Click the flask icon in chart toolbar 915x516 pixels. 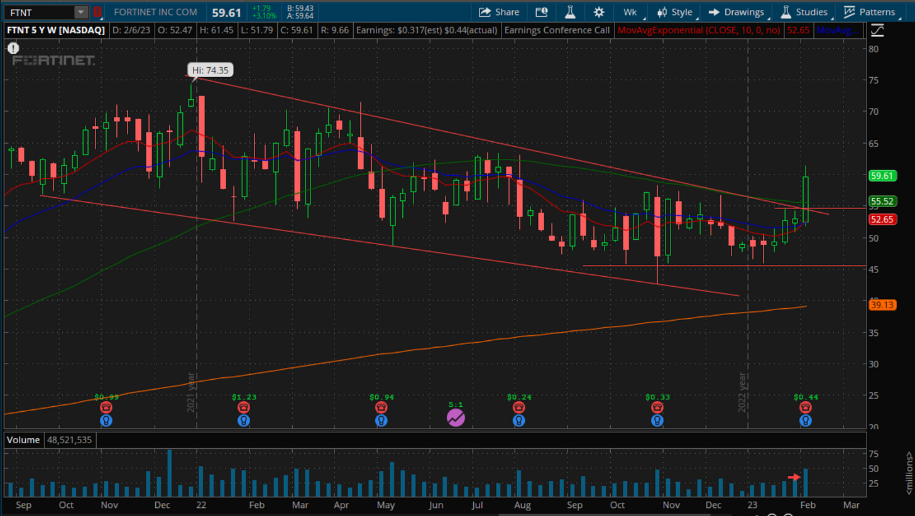tap(570, 12)
